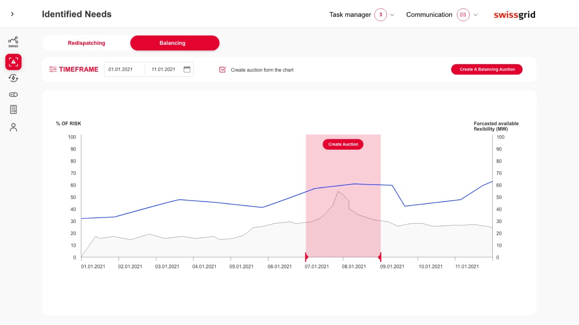Open the energy cycle lightning icon
Viewport: 579px width, 325px height.
pos(13,78)
